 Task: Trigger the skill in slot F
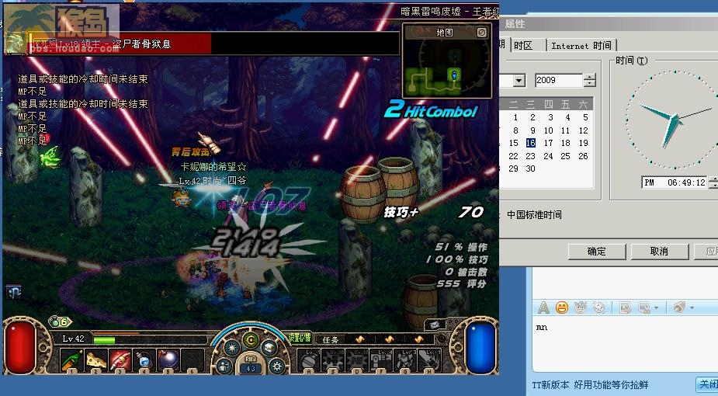(x=381, y=361)
